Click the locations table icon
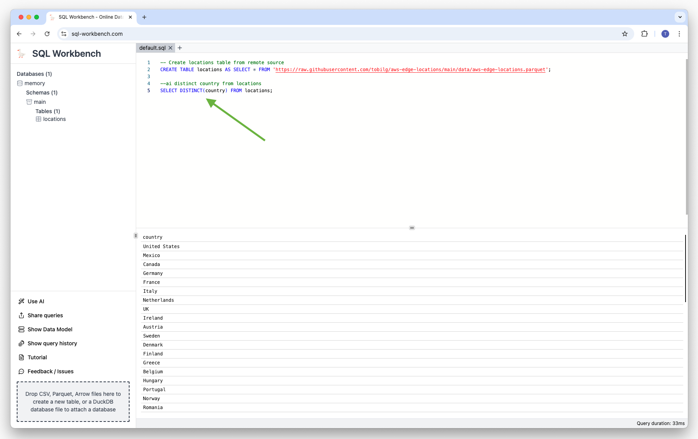The image size is (698, 439). [x=39, y=119]
